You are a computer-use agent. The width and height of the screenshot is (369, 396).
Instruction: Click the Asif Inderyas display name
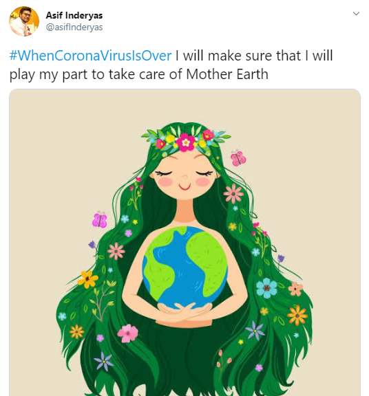(74, 15)
